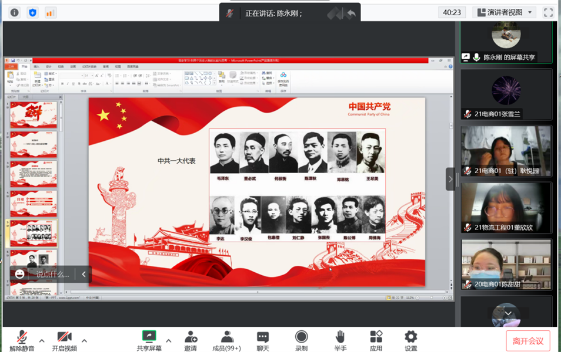561x352 pixels.
Task: Open emoji picker beside chat input
Action: coord(20,274)
